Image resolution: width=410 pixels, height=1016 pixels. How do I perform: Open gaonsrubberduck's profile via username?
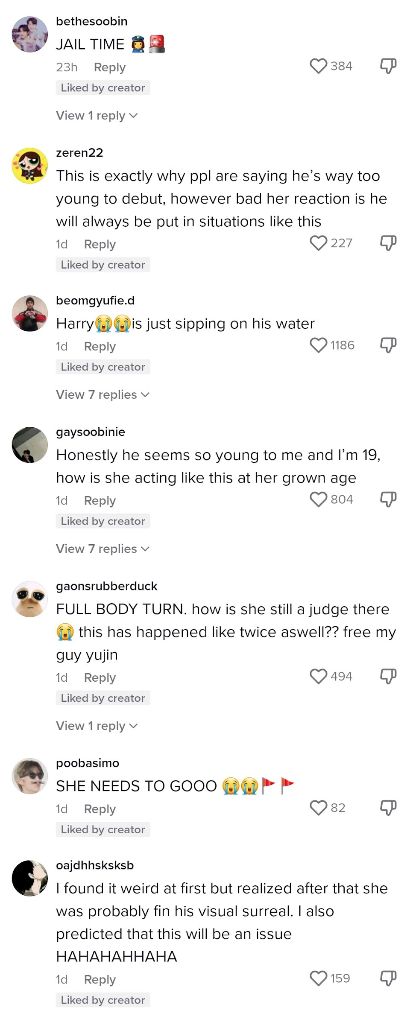107,586
